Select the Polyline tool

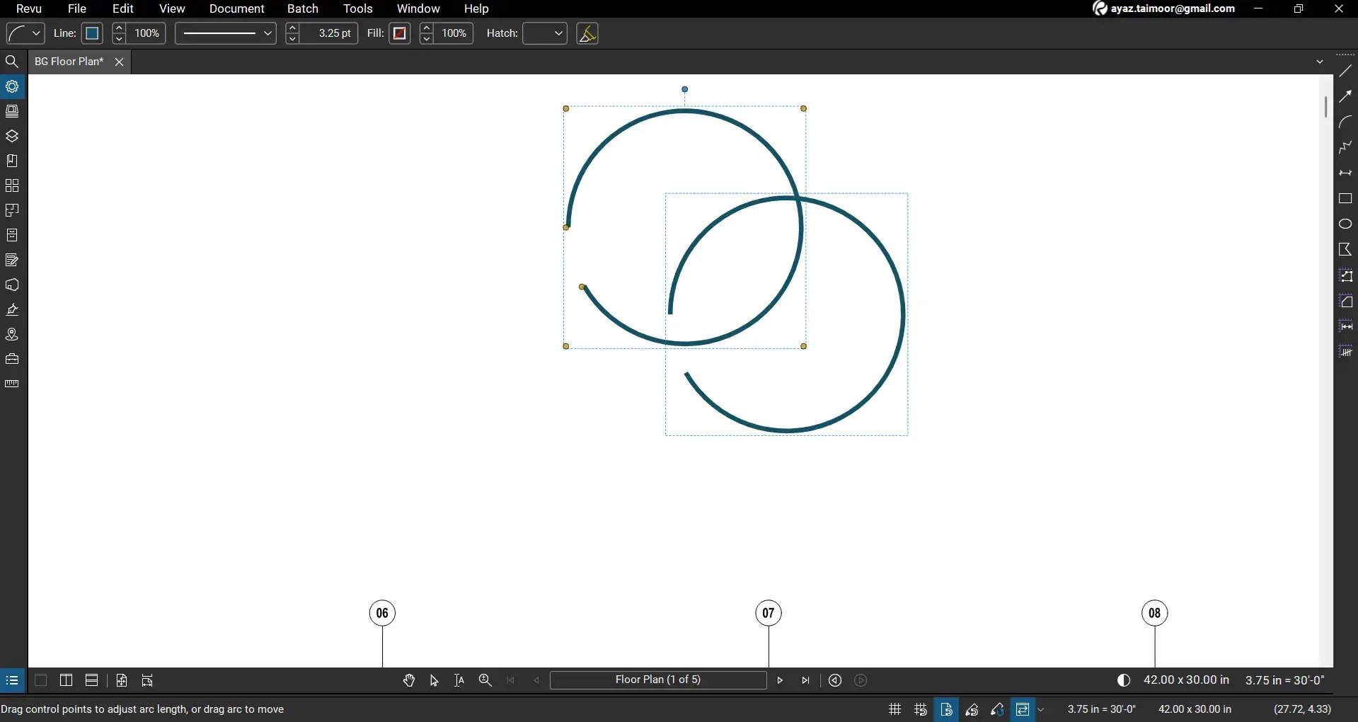[1346, 147]
